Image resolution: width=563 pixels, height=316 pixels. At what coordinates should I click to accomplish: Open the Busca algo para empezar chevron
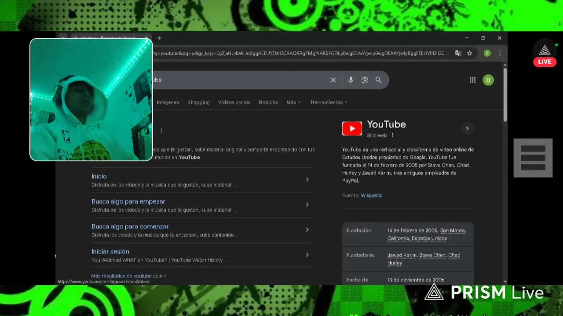point(307,205)
